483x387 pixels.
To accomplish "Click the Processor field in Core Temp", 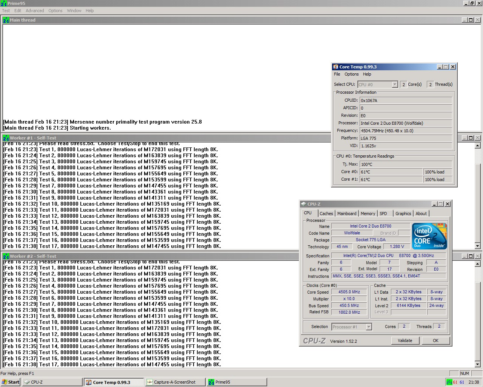I will [x=406, y=123].
